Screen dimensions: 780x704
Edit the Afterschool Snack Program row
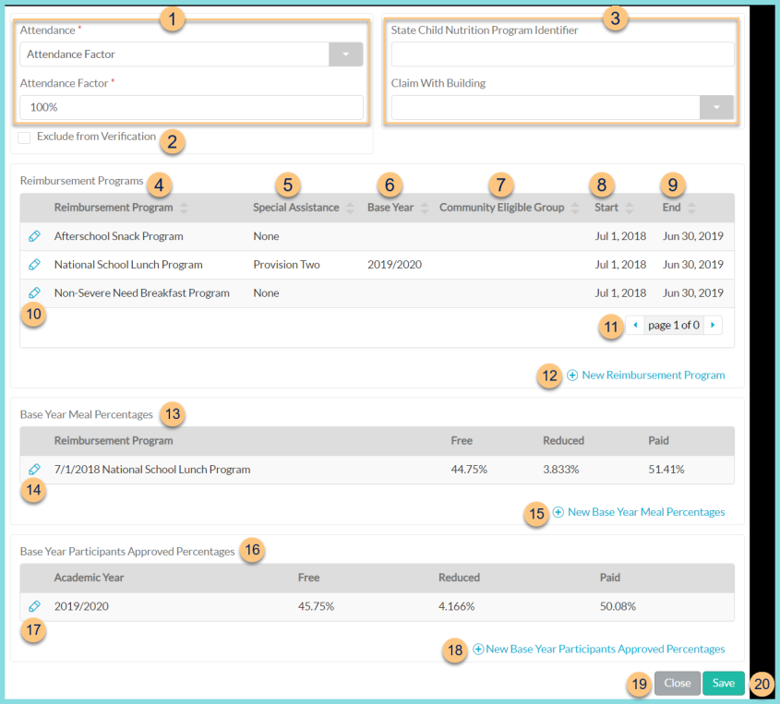pos(34,236)
